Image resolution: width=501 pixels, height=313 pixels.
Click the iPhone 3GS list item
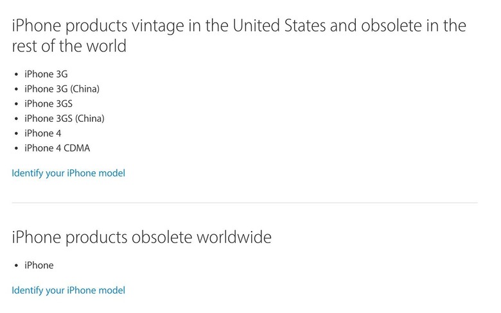pos(49,104)
